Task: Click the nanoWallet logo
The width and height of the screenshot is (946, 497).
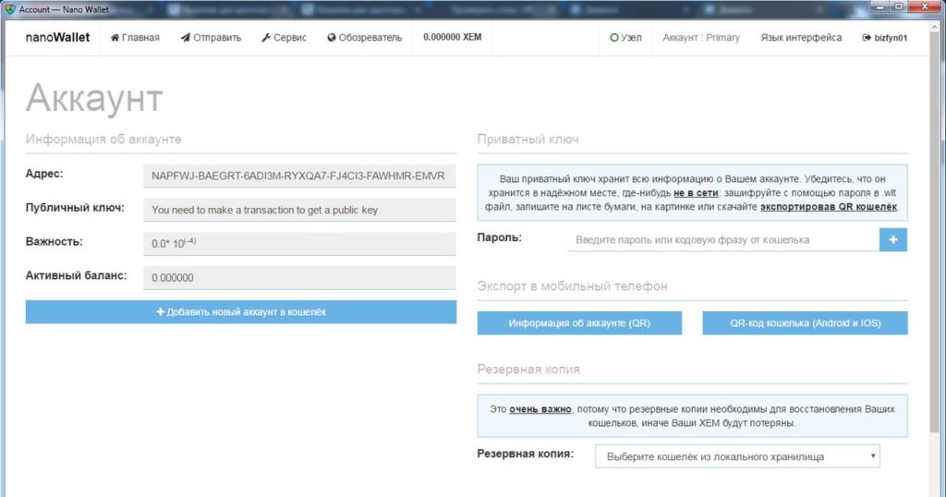Action: 57,37
